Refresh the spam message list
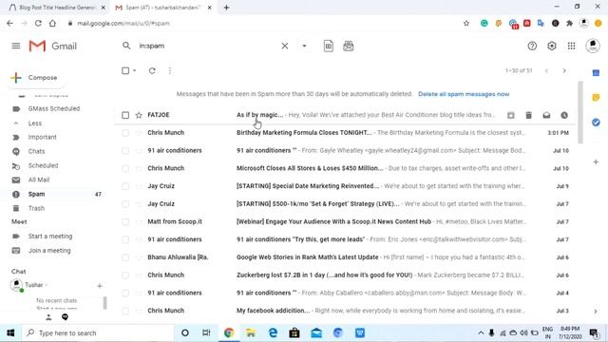This screenshot has height=342, width=608. click(x=152, y=71)
